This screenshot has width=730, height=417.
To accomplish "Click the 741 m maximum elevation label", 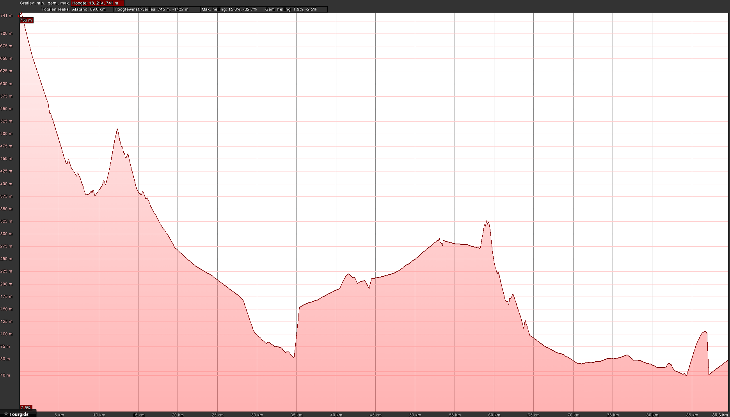I will coord(6,16).
